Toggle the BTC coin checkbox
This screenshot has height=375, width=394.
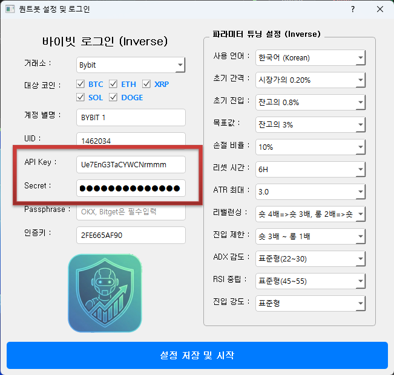(81, 84)
